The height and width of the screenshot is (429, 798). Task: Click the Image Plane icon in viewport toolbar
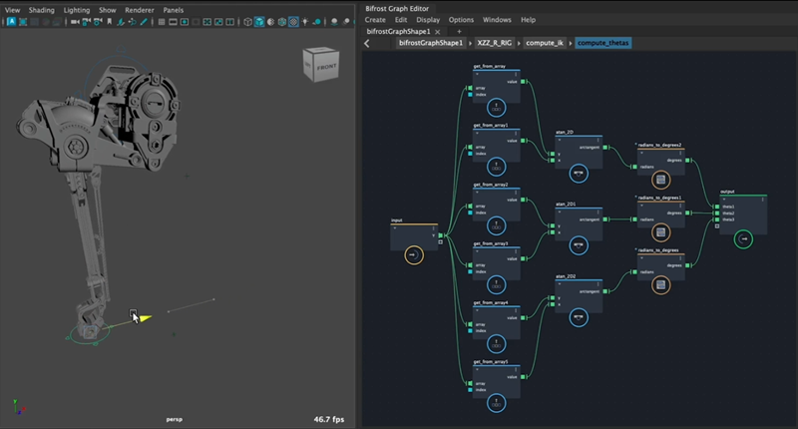(121, 22)
